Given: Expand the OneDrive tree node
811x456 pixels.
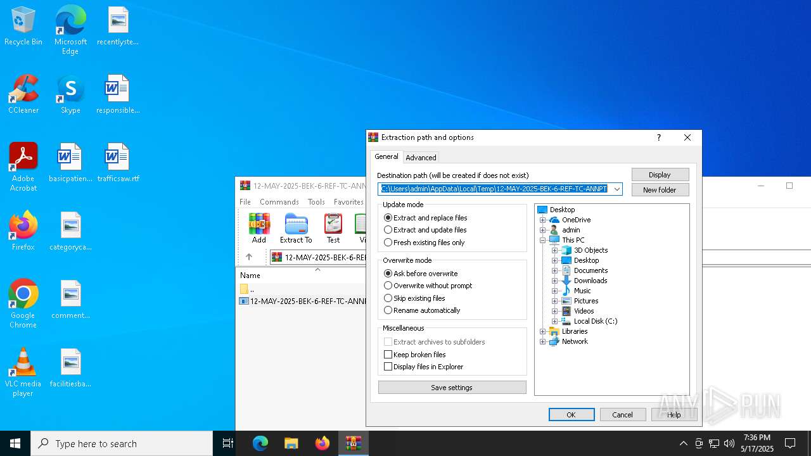Looking at the screenshot, I should (x=542, y=220).
